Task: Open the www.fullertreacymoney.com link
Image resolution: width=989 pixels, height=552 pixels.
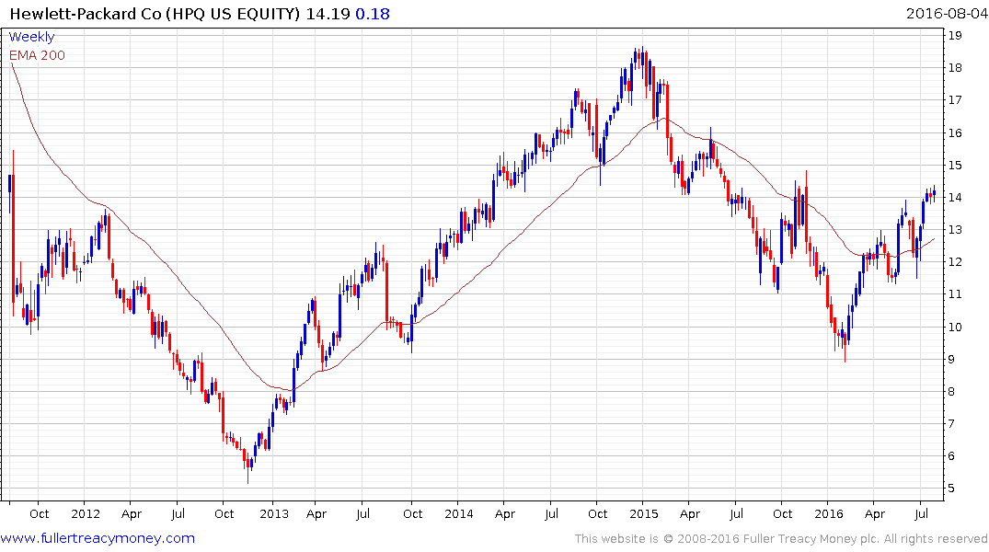Action: pos(98,538)
